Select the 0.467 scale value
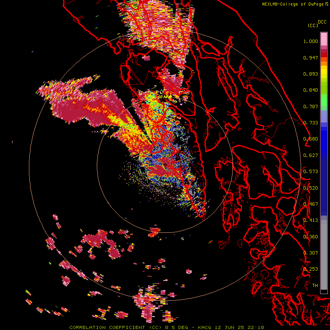The width and height of the screenshot is (330, 330). pos(311,204)
